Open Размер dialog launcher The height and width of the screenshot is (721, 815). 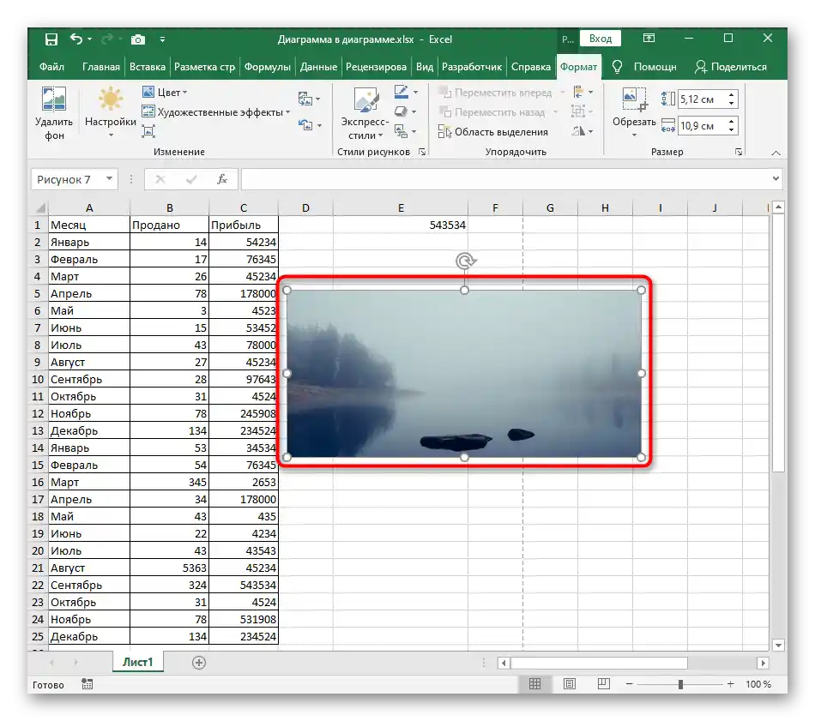tap(739, 152)
